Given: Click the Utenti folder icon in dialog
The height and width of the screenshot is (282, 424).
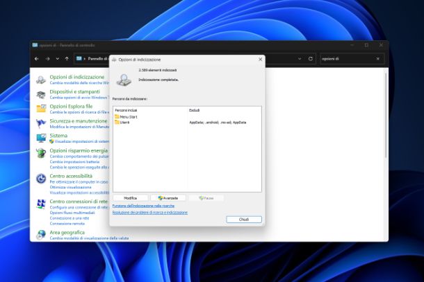Looking at the screenshot, I should (117, 122).
